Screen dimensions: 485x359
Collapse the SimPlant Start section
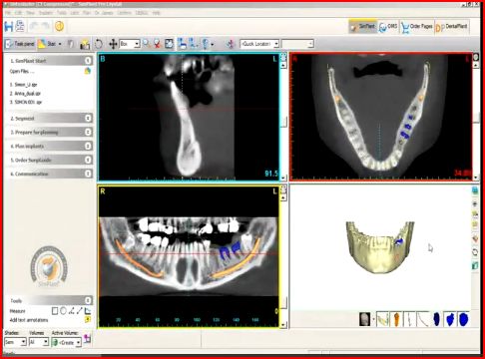88,61
